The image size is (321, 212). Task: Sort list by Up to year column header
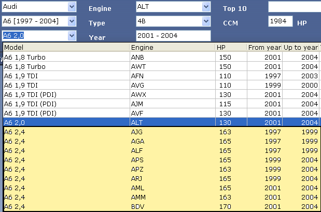(x=301, y=47)
